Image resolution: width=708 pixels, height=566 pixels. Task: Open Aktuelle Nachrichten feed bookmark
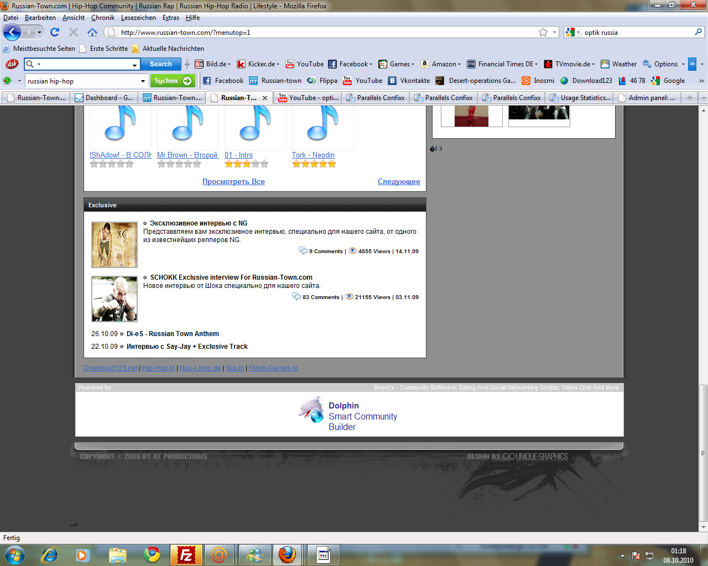click(x=168, y=49)
